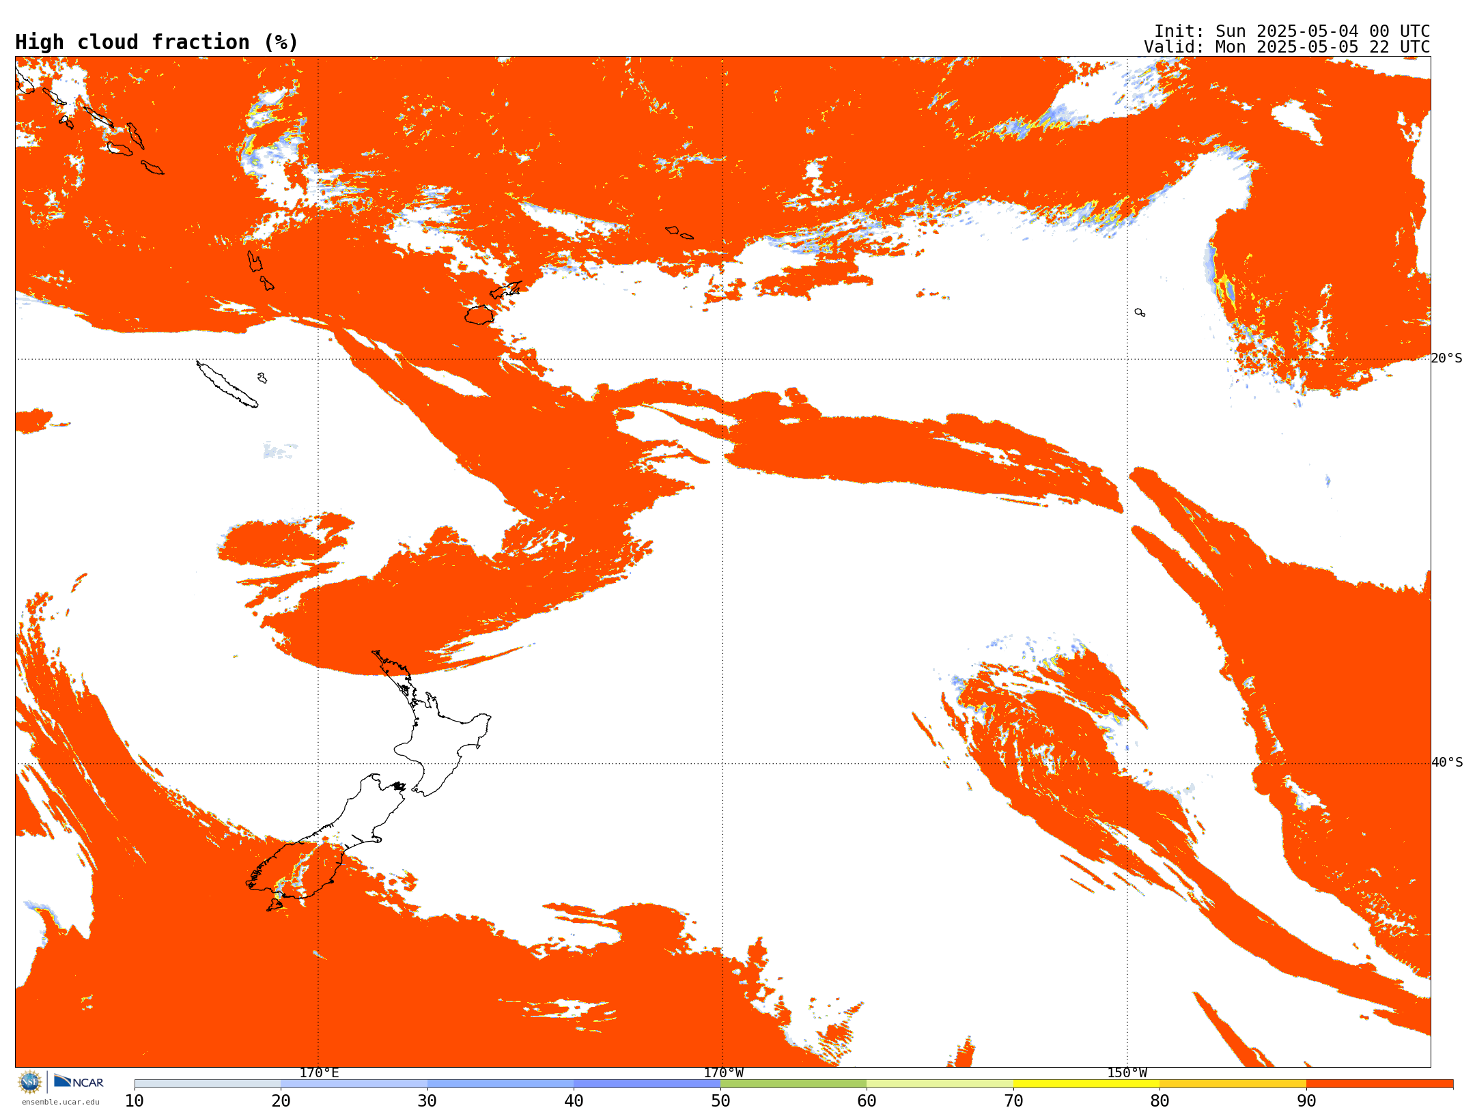This screenshot has height=1110, width=1475.
Task: Click the '170°E' longitude label
Action: pyautogui.click(x=319, y=1073)
